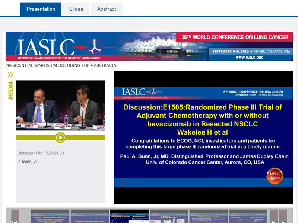
Task: Select the E1505 Design slide thumbnail
Action: [x=169, y=216]
